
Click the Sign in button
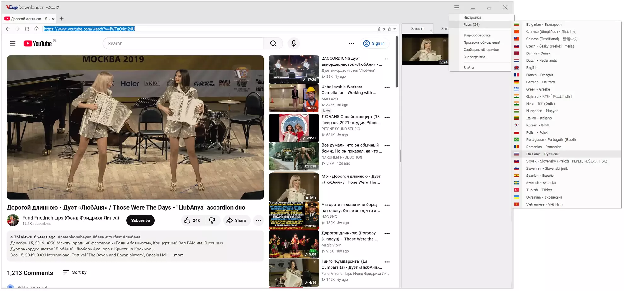(x=374, y=43)
